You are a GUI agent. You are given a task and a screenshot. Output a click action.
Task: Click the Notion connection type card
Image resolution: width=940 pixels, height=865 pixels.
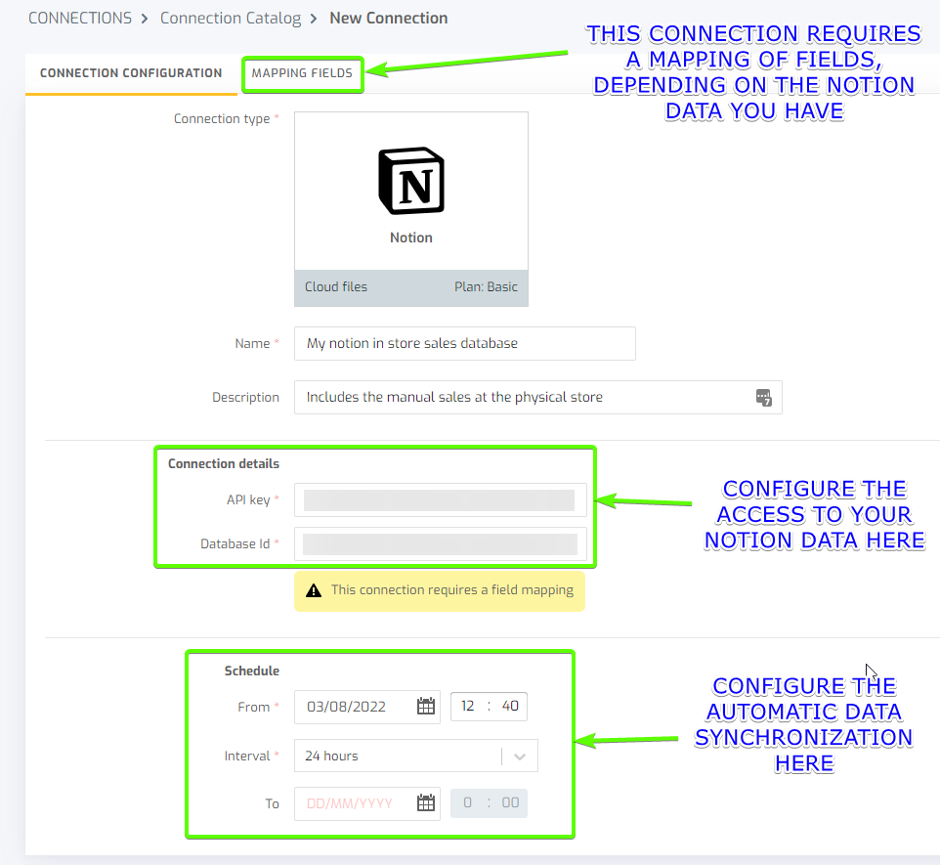click(x=411, y=209)
